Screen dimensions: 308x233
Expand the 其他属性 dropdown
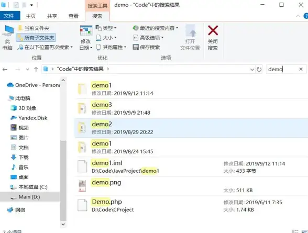tap(111, 47)
